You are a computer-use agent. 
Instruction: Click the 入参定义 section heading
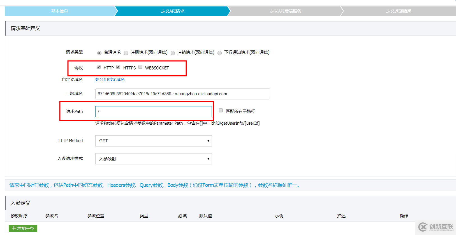[20, 203]
